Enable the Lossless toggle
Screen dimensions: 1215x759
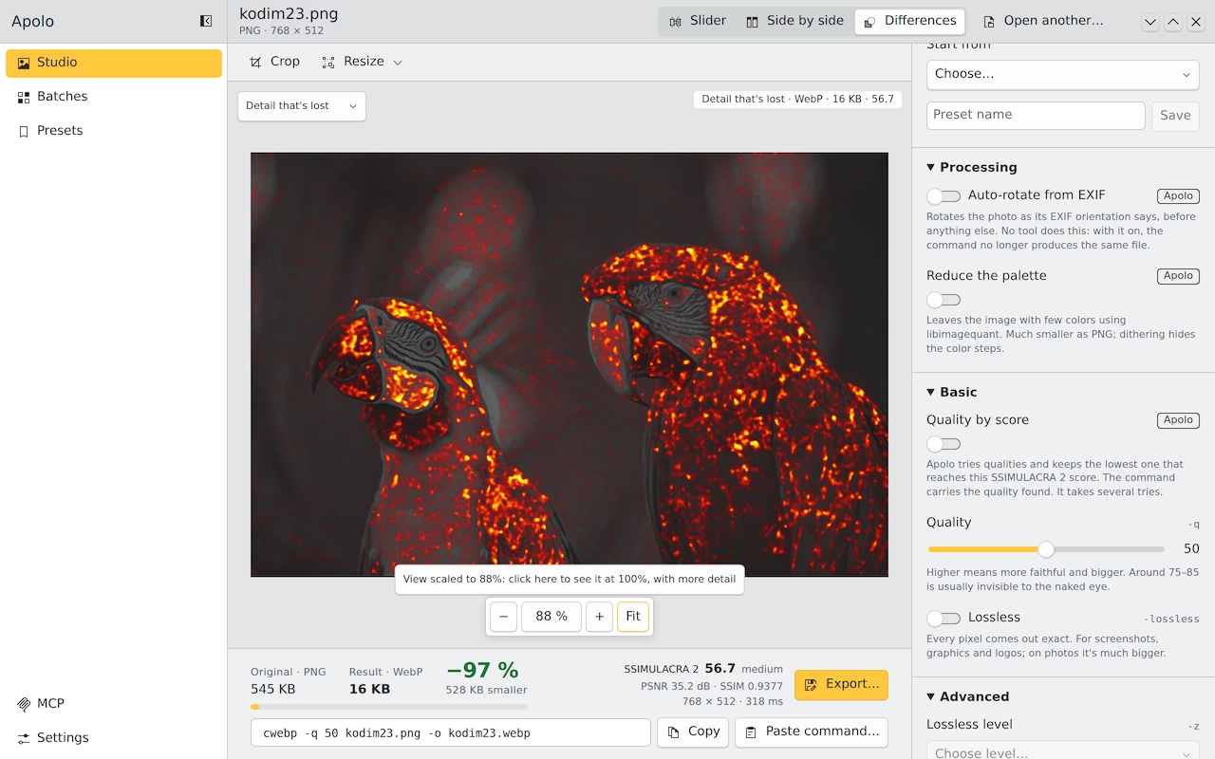click(944, 619)
